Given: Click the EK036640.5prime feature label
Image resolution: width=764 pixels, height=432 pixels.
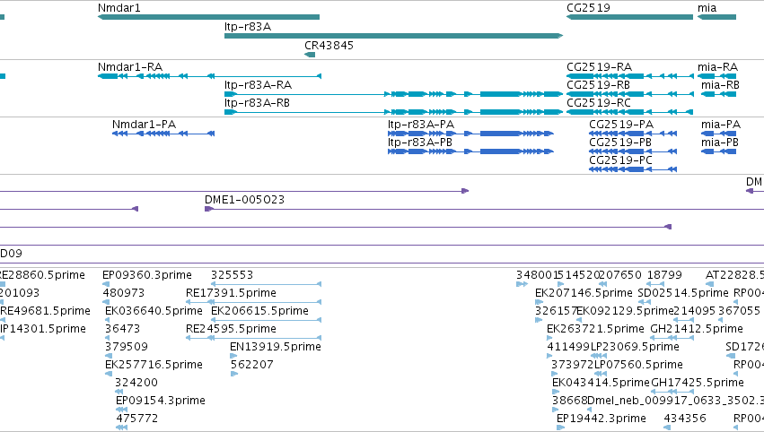Looking at the screenshot, I should (x=154, y=311).
